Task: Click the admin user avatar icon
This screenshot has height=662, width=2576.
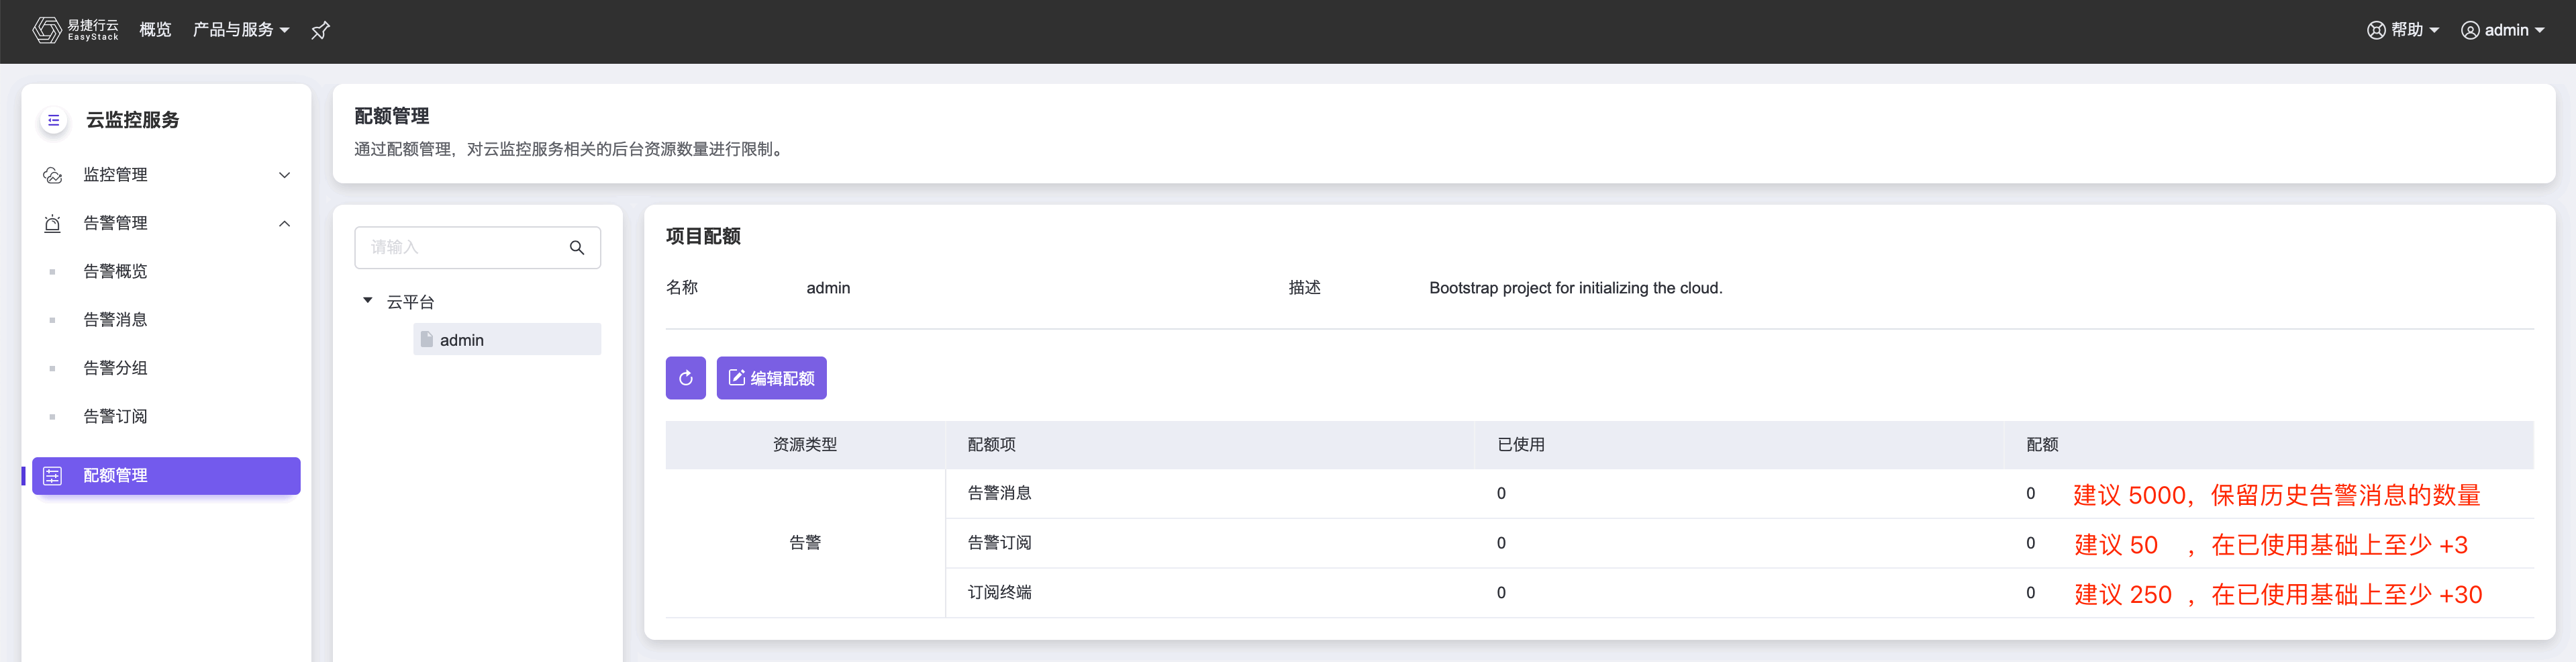Action: [x=2470, y=30]
